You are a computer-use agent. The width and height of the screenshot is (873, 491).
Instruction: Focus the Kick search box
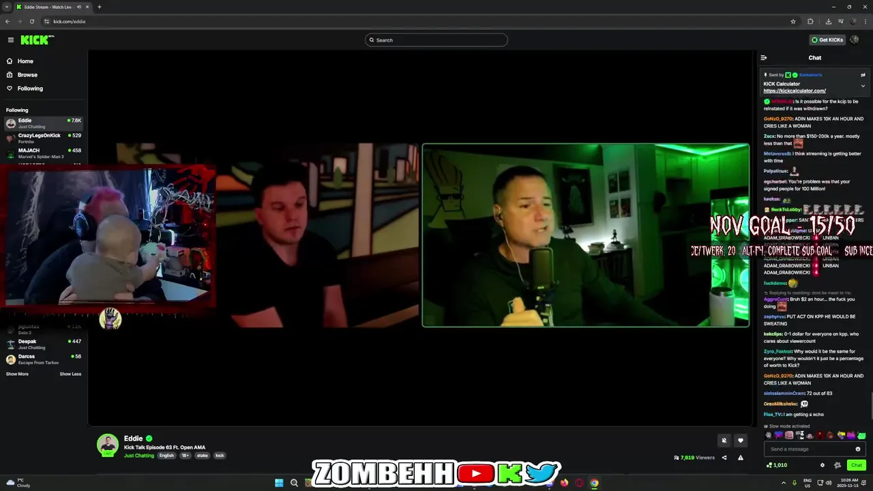click(x=436, y=40)
